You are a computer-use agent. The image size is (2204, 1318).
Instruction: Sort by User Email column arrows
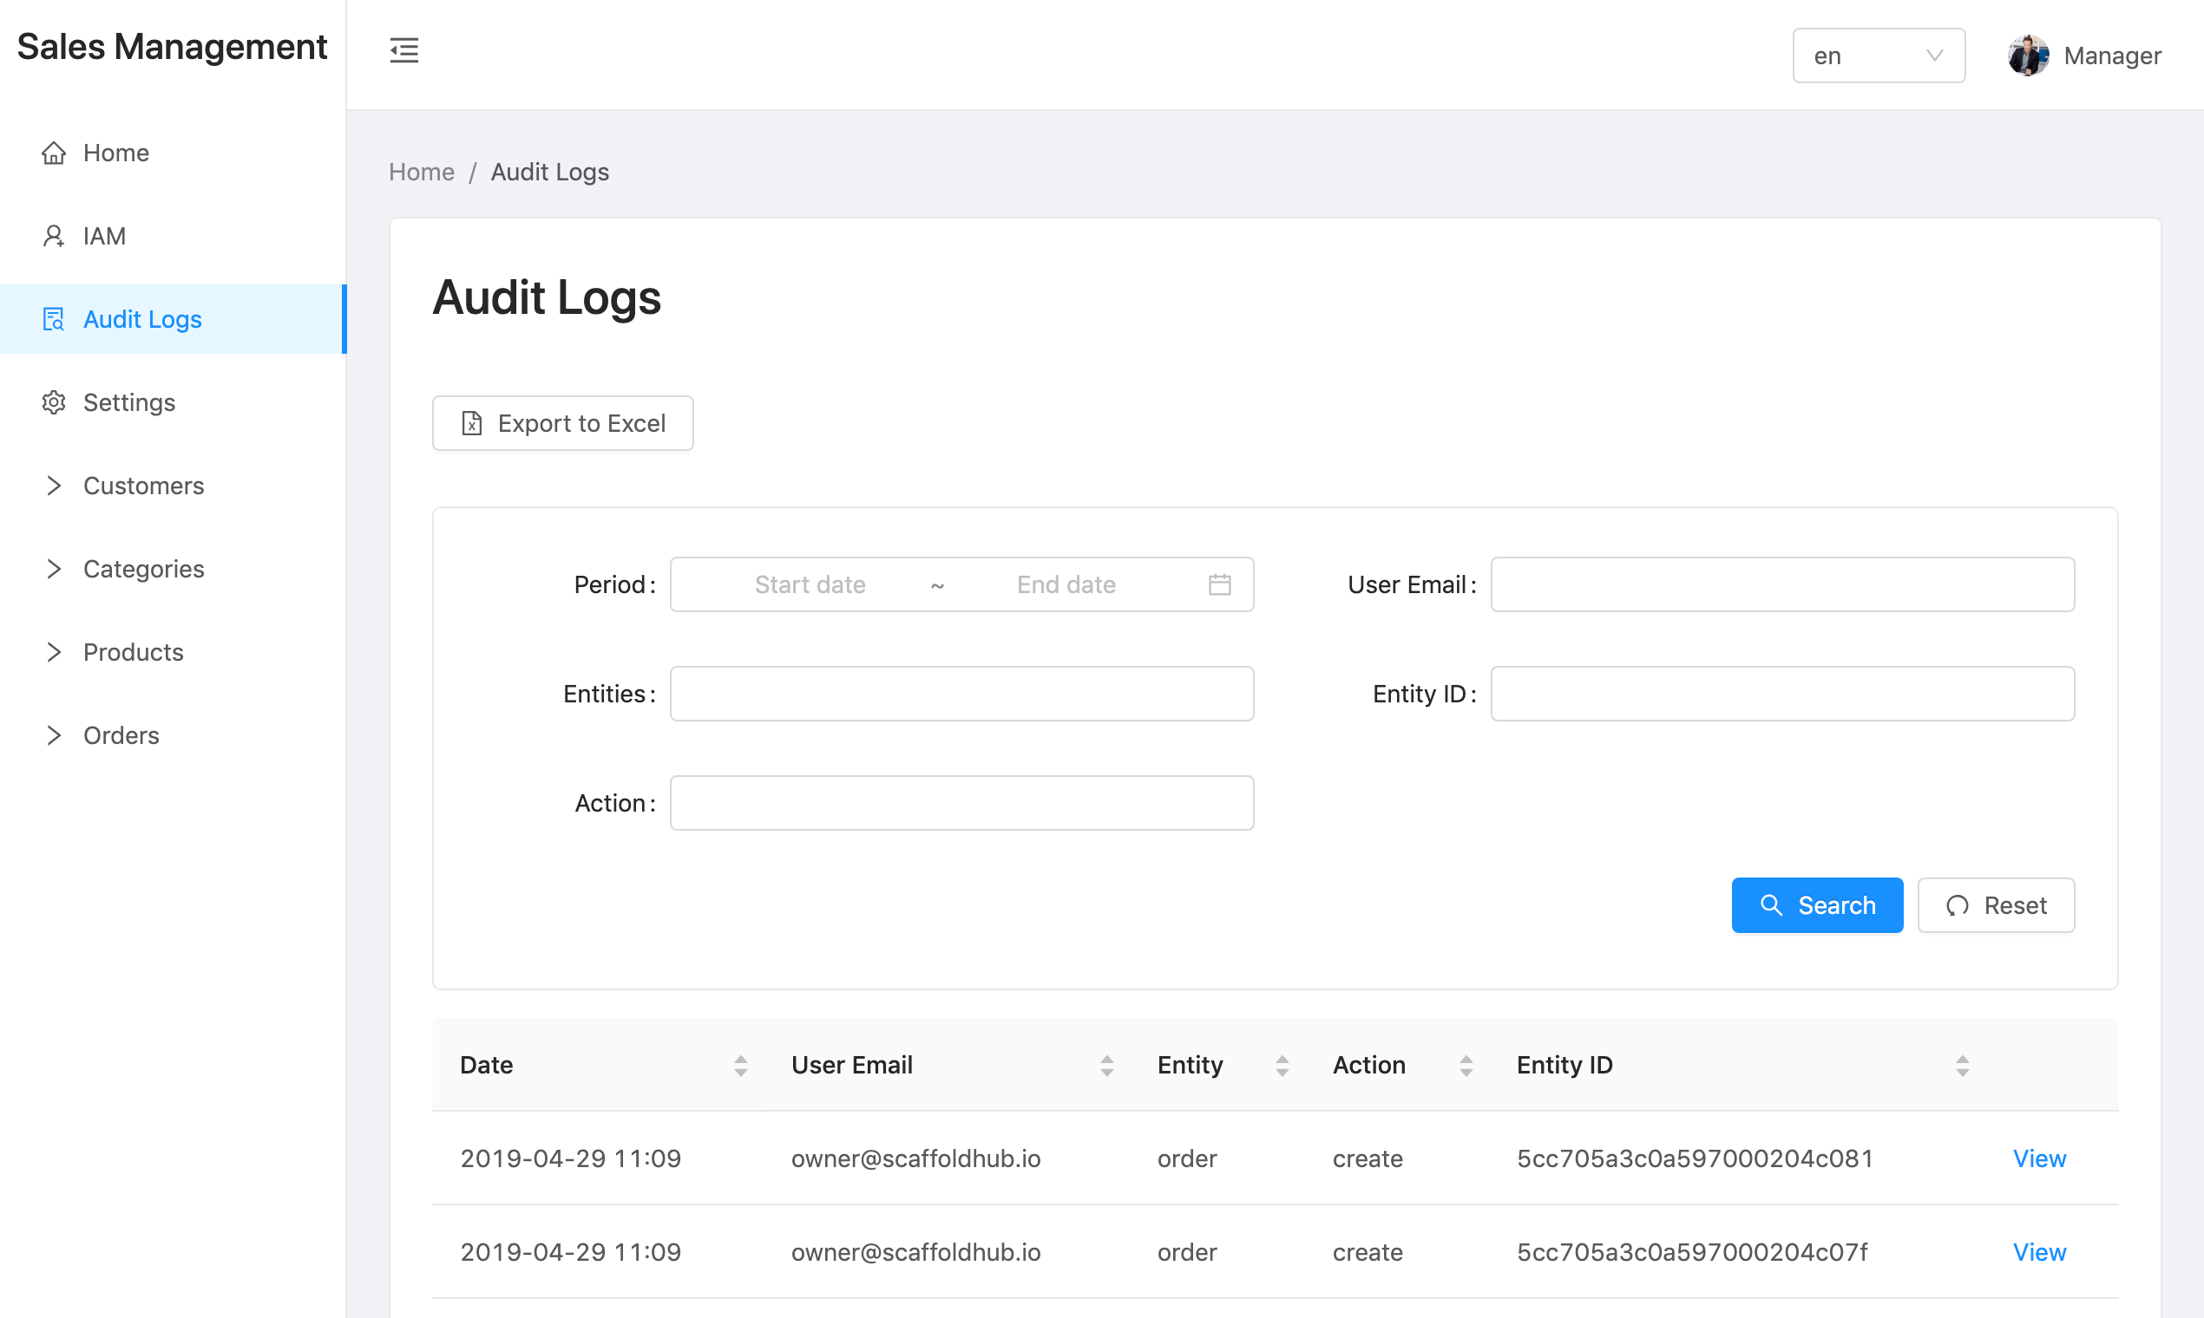1106,1065
